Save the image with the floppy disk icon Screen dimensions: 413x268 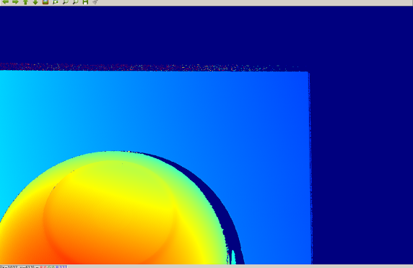click(x=85, y=2)
